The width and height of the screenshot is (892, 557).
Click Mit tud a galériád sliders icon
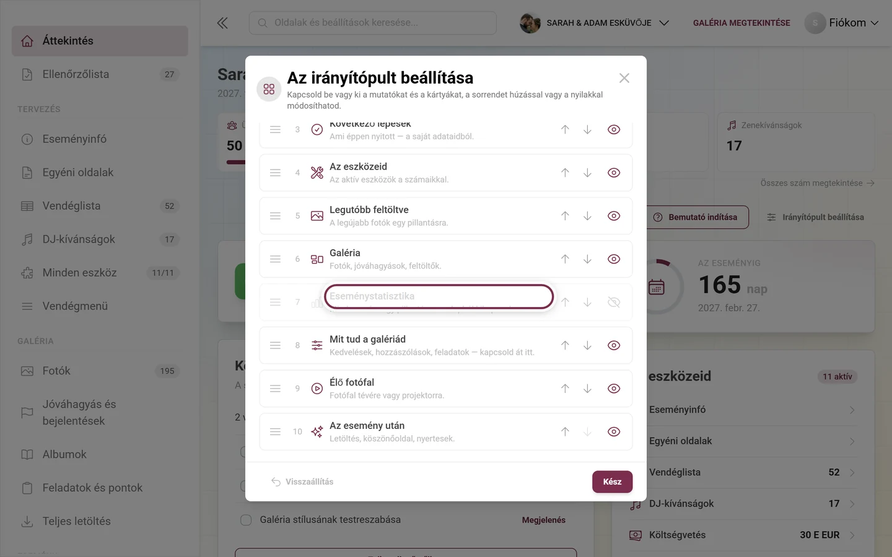tap(317, 345)
